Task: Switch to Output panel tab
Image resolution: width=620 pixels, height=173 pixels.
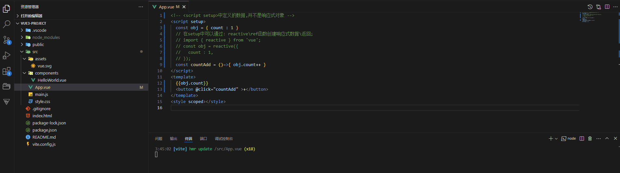Action: 174,139
